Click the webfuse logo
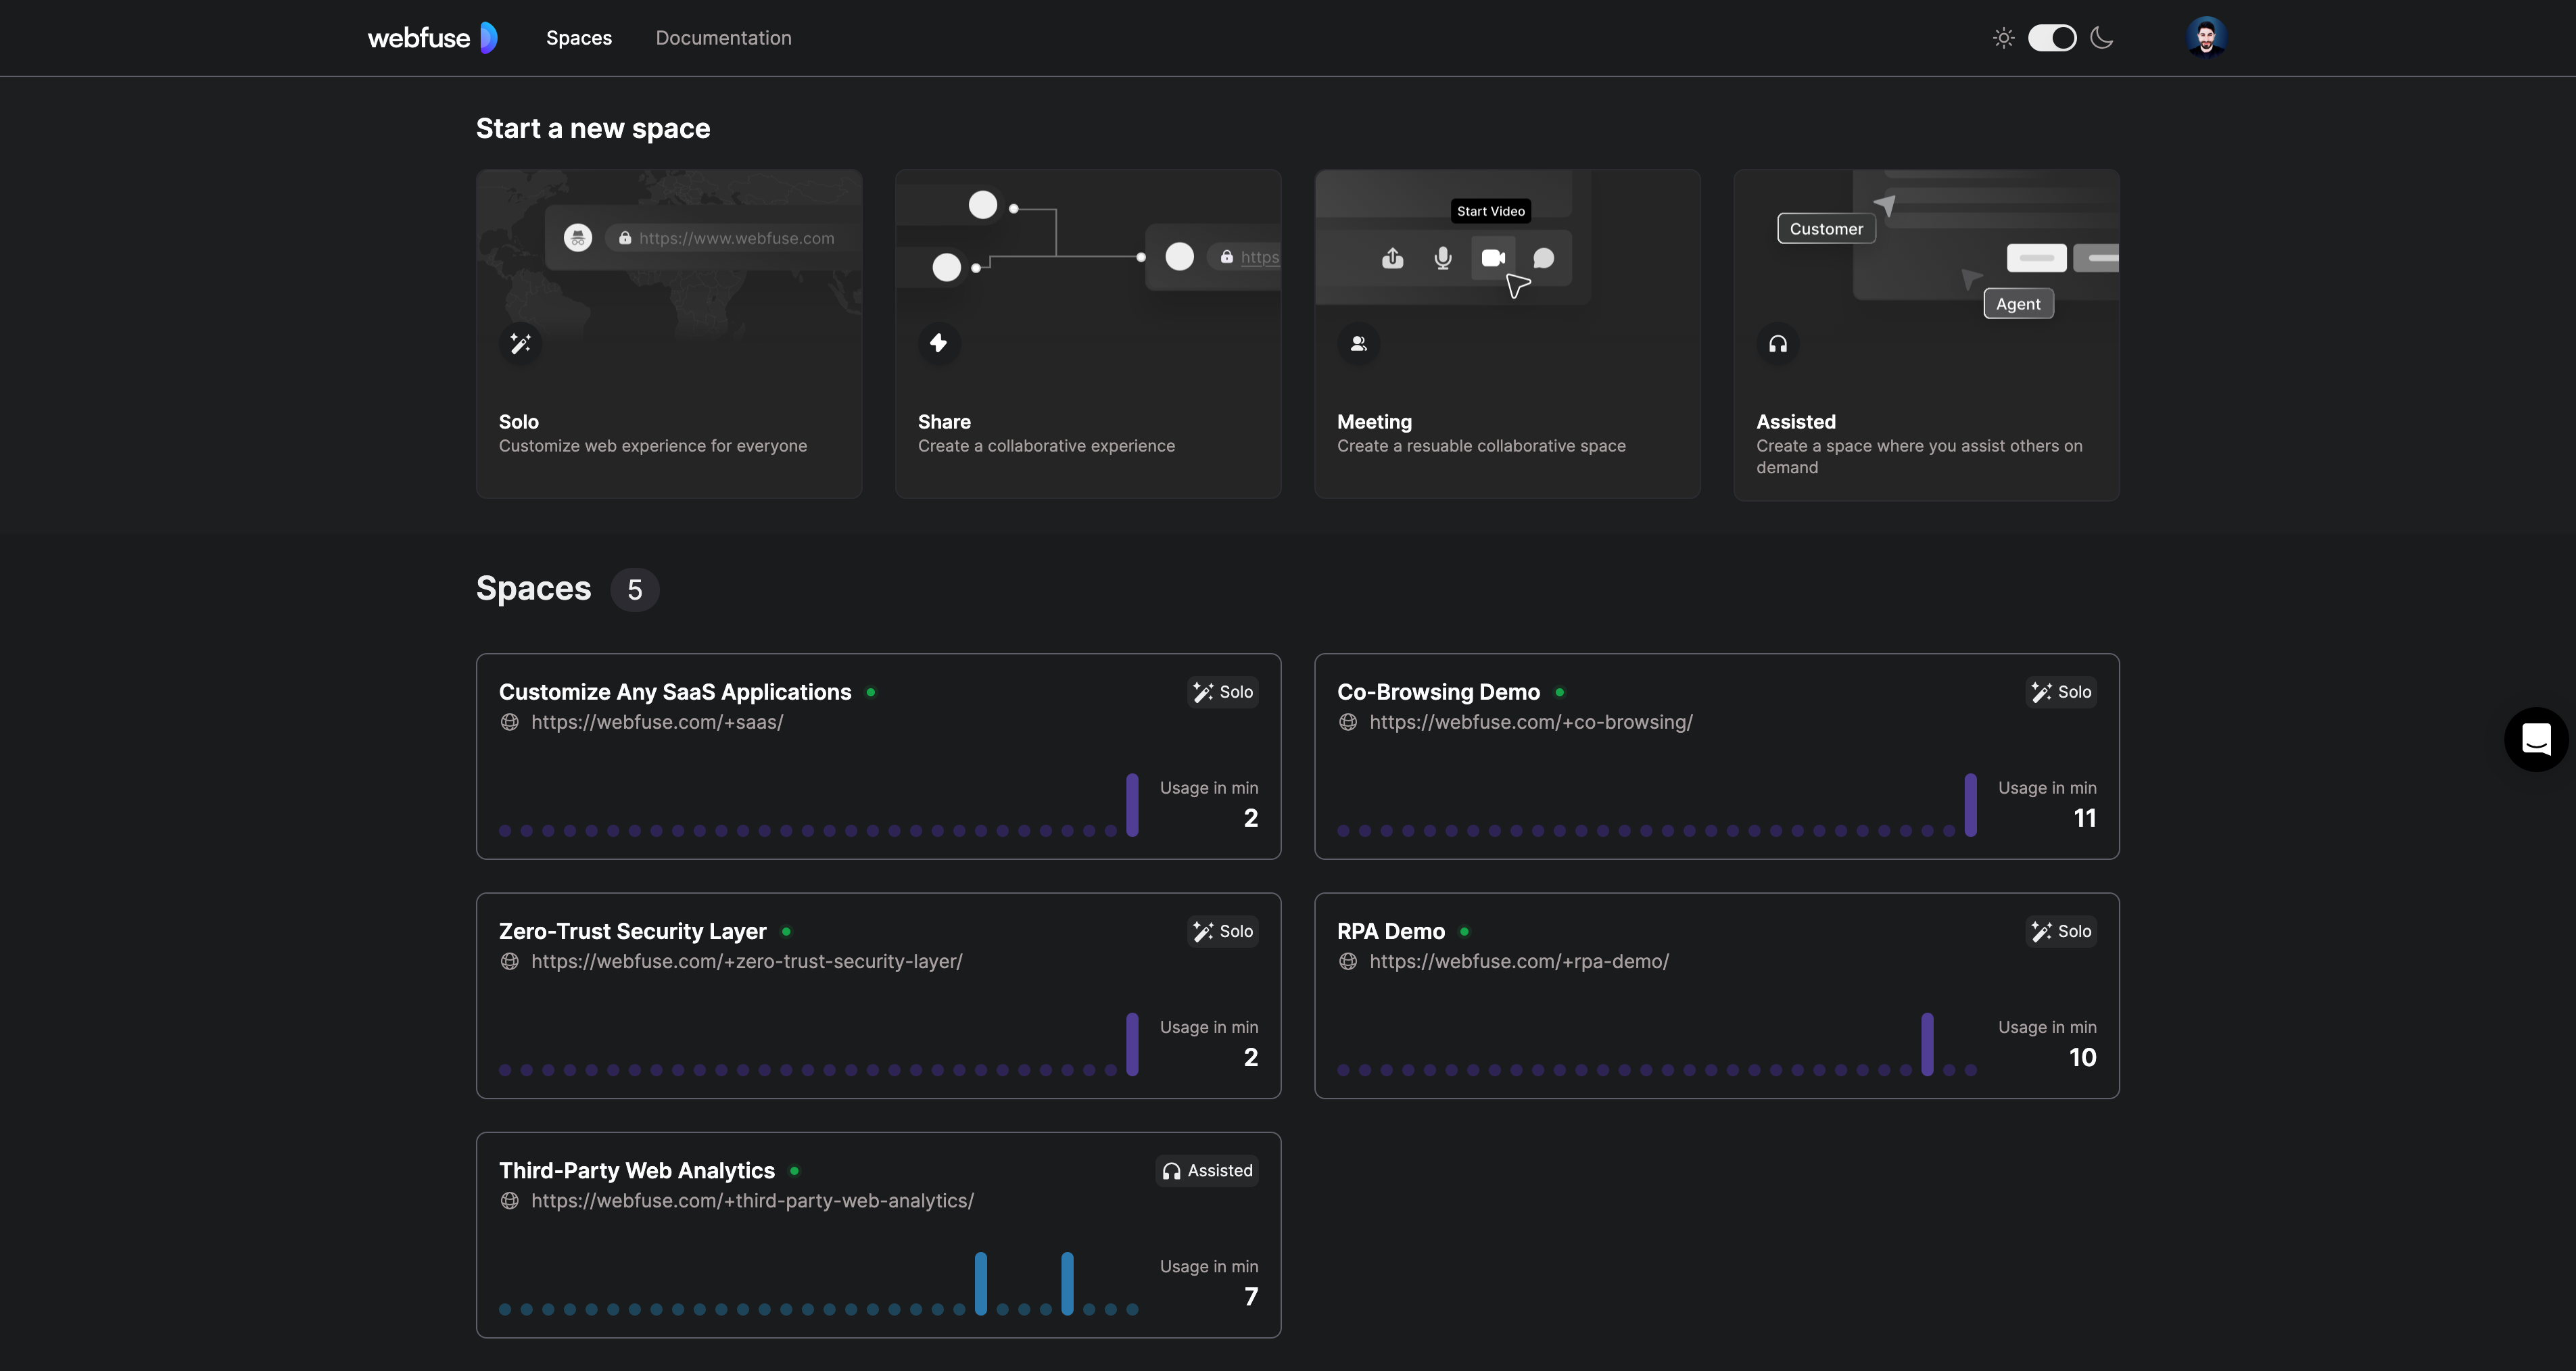This screenshot has width=2576, height=1371. (432, 38)
